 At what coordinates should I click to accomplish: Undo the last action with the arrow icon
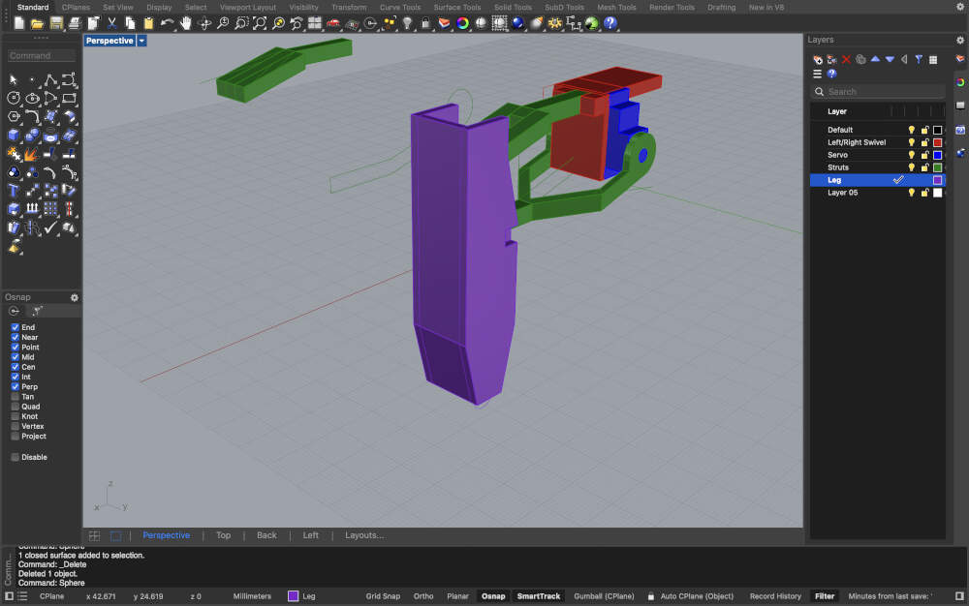(x=168, y=23)
